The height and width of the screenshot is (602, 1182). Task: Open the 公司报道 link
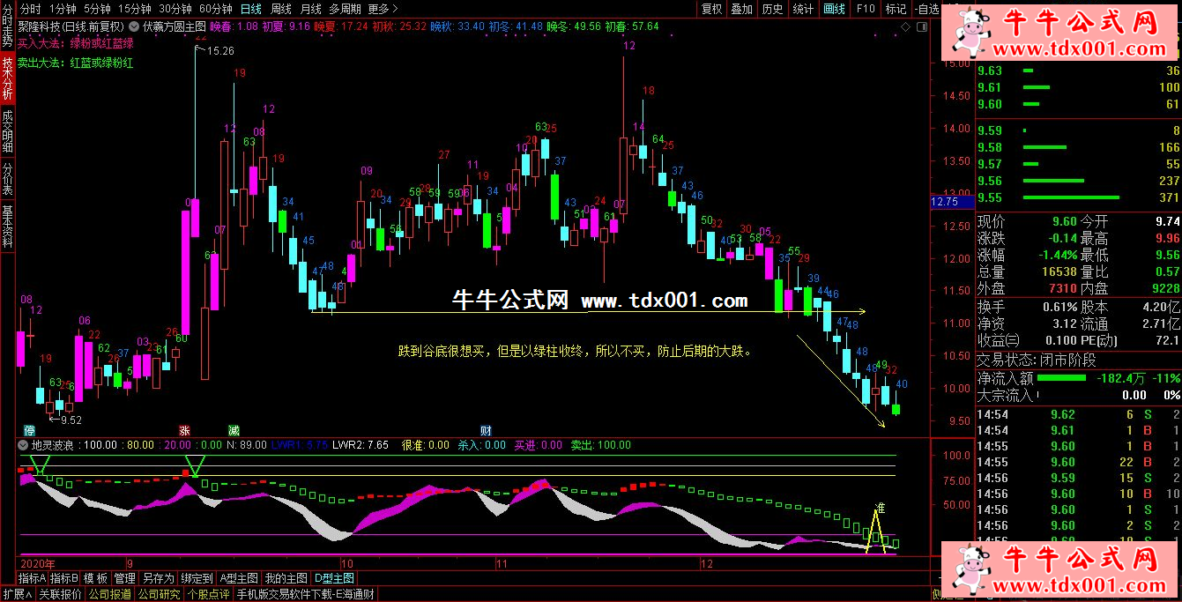[110, 594]
